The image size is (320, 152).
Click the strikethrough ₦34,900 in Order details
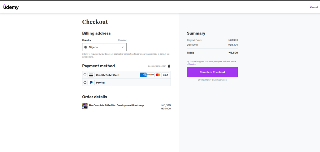point(166,109)
